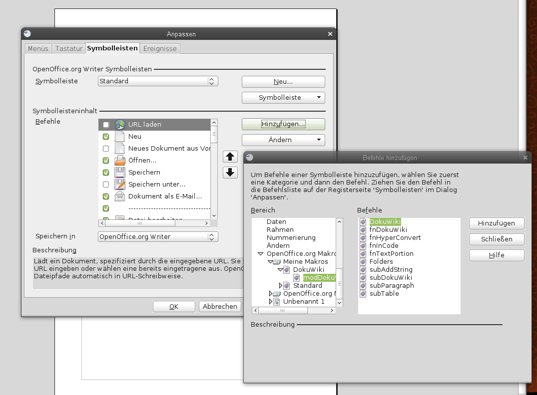The image size is (537, 395).
Task: Click the Hinzufügen button in the Befehle hinzufügen dialog
Action: click(497, 223)
